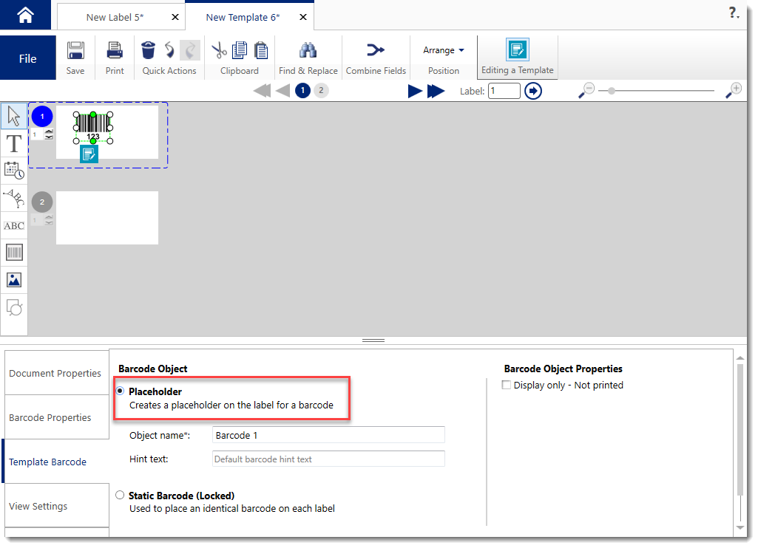Enable Display only - Not printed checkbox
Image resolution: width=758 pixels, height=548 pixels.
point(507,385)
